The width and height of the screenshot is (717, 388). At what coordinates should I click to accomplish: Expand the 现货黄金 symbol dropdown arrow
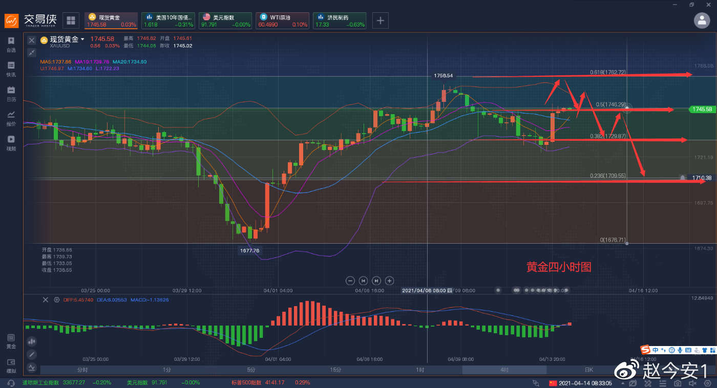coord(82,39)
